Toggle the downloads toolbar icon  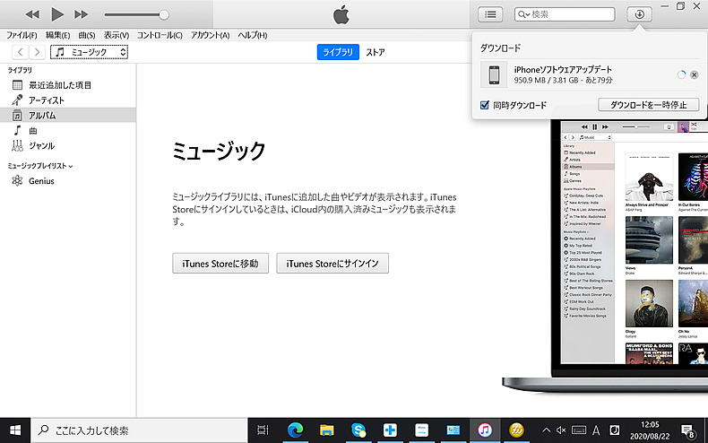639,14
